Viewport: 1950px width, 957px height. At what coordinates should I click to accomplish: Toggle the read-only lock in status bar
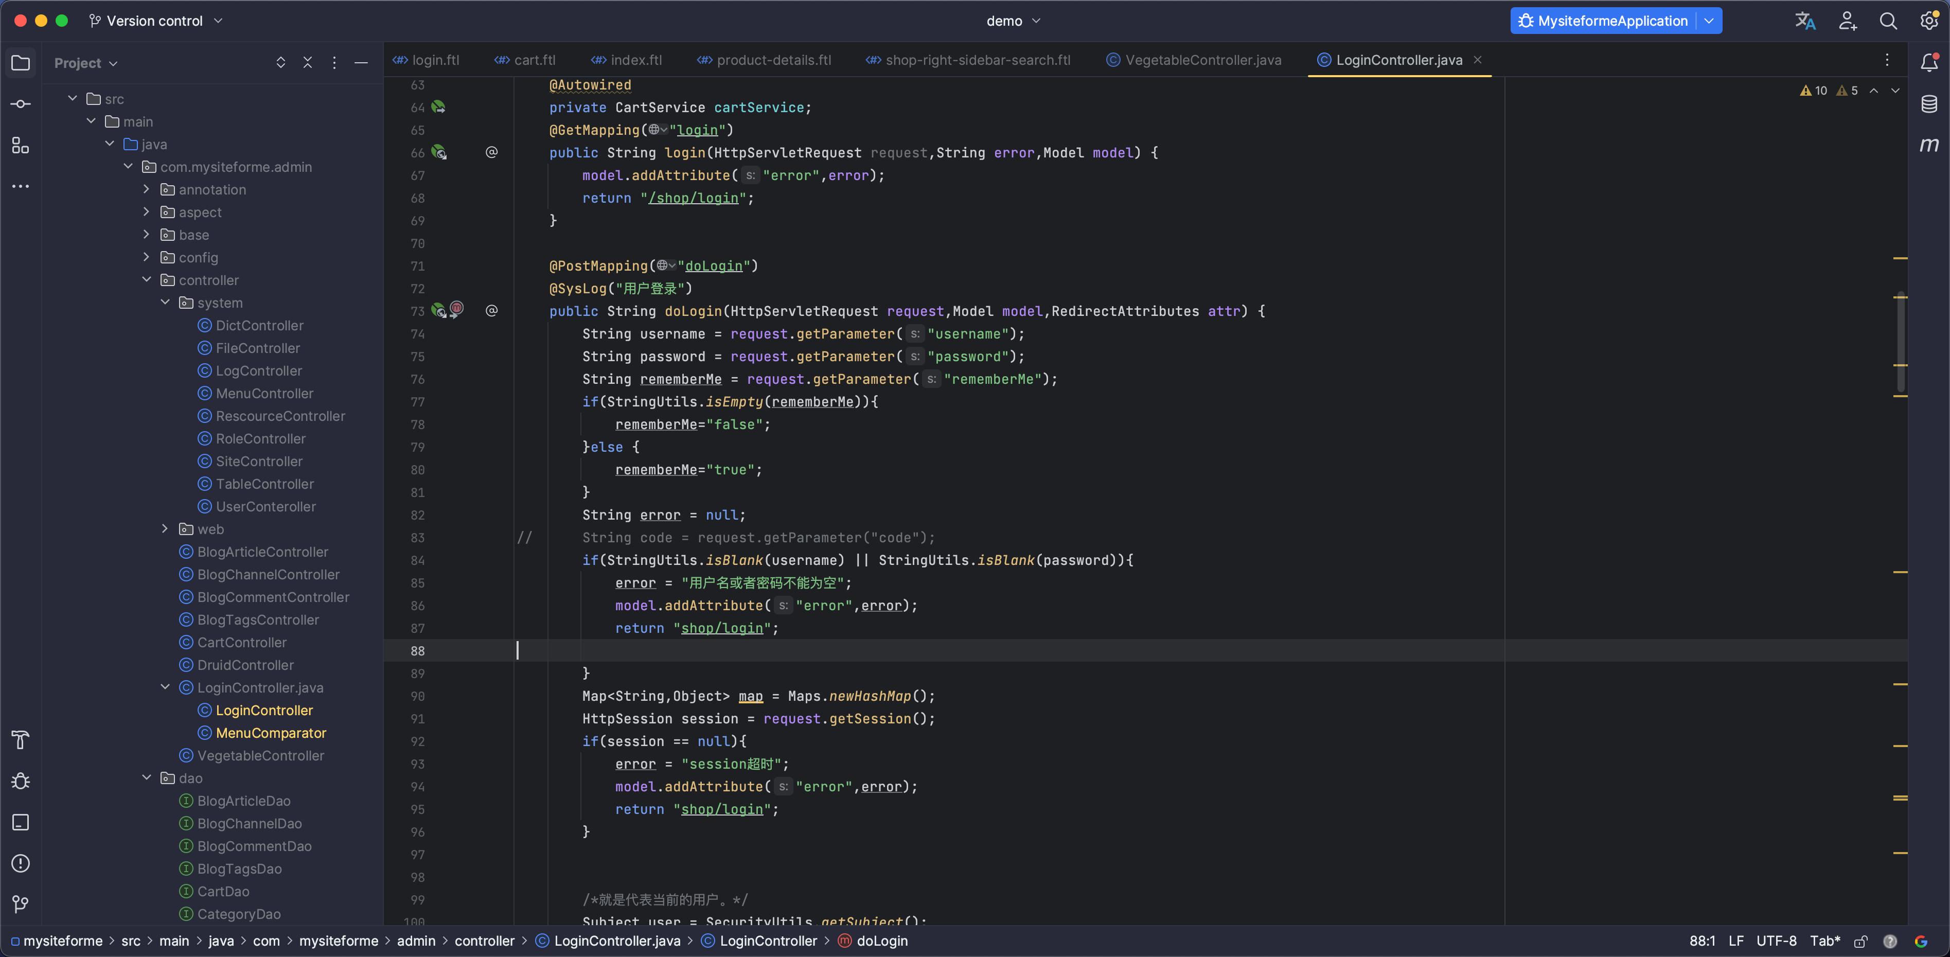click(1860, 941)
